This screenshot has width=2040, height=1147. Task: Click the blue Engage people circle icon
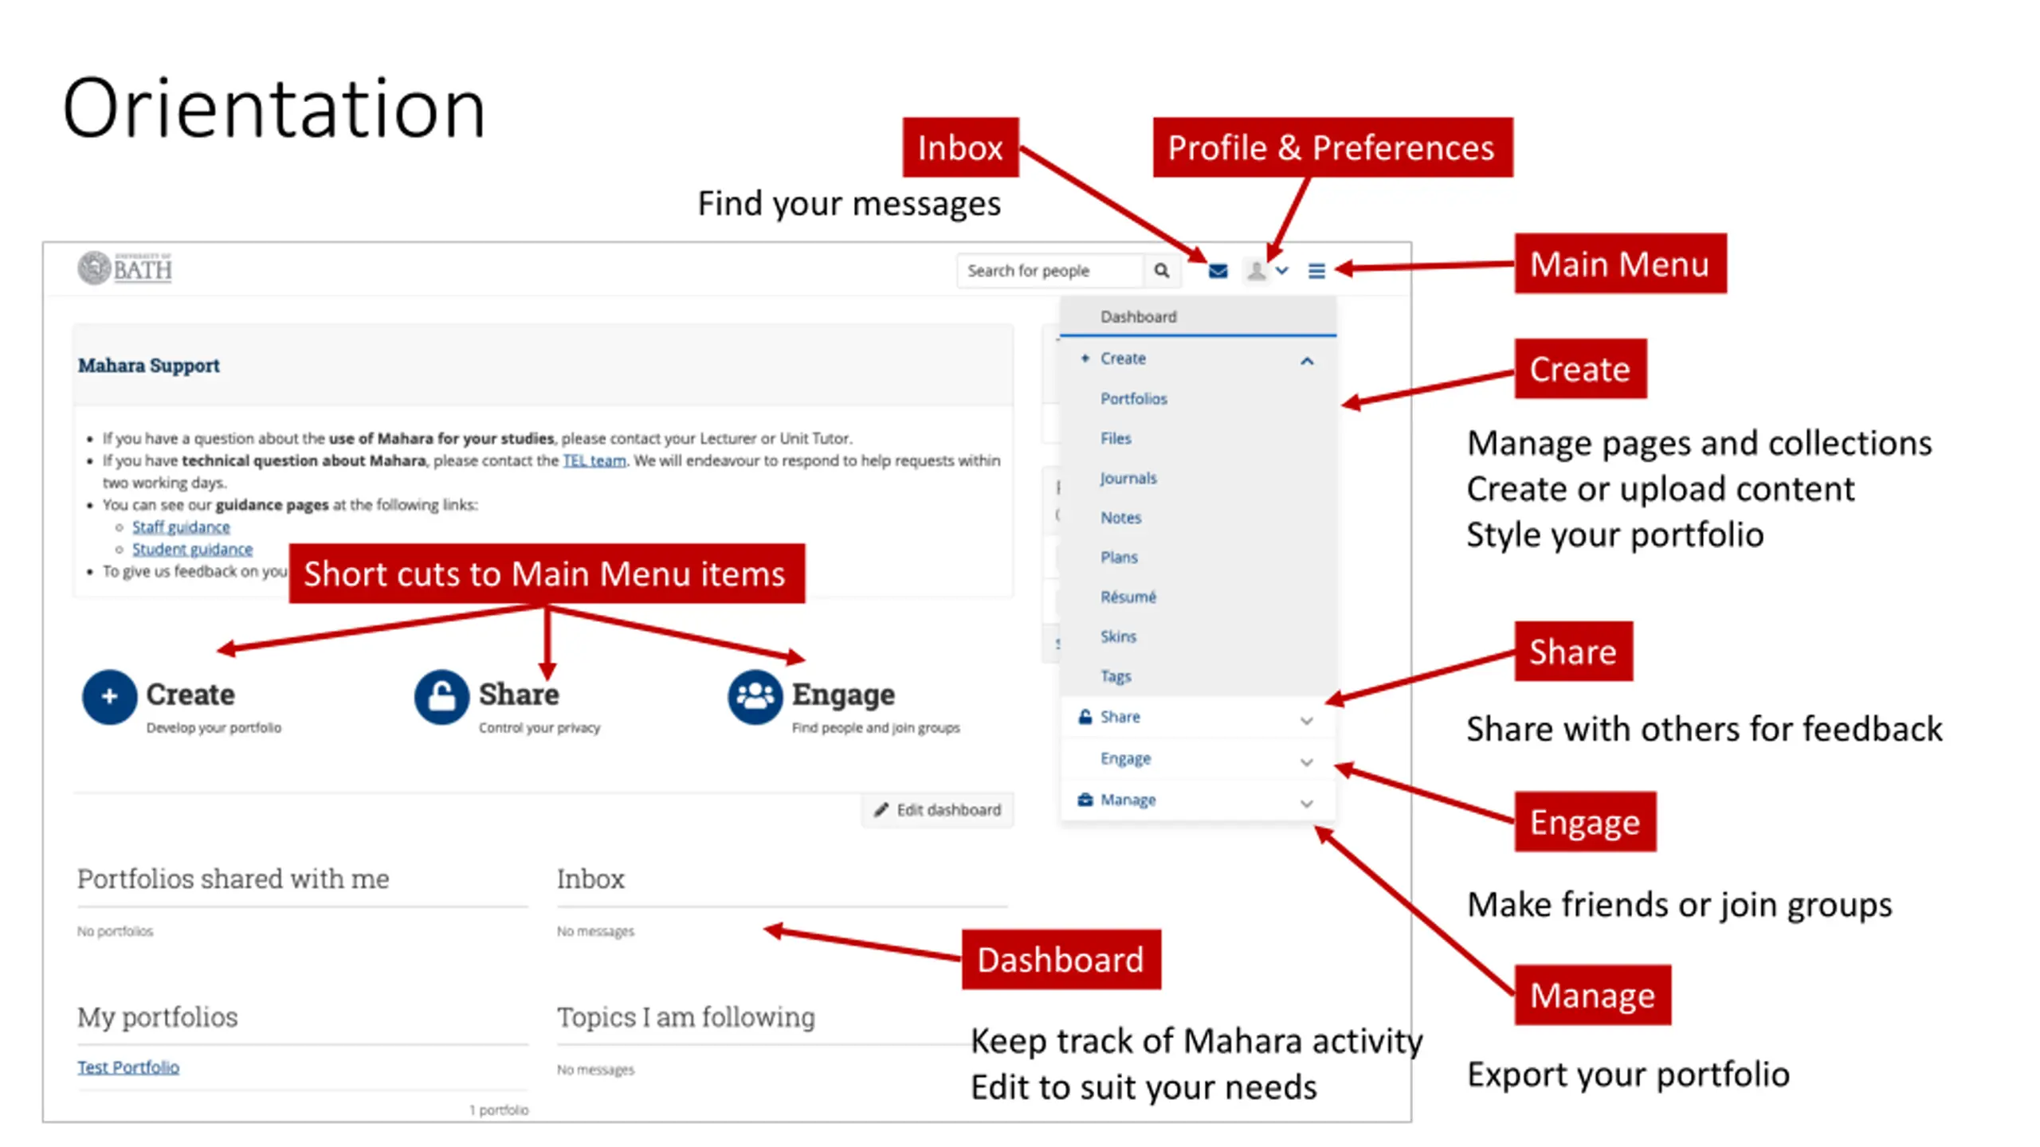(x=754, y=696)
